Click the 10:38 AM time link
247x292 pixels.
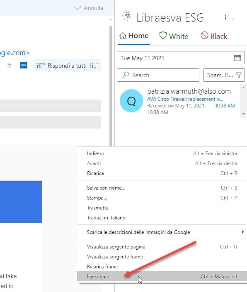225,106
